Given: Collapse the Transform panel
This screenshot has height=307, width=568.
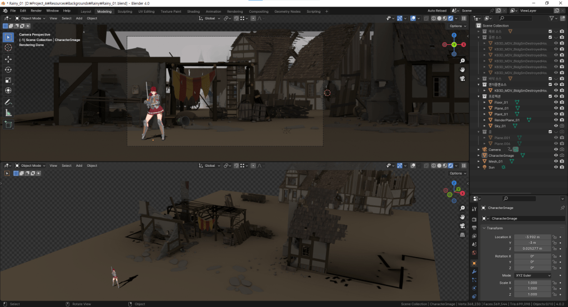Looking at the screenshot, I should pos(484,228).
